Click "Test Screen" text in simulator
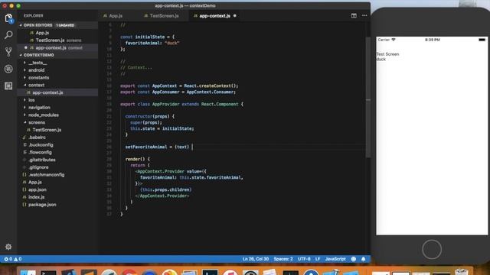Image resolution: width=490 pixels, height=275 pixels. pos(388,54)
